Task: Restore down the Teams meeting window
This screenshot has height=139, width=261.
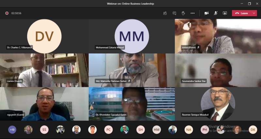Action: [x=250, y=4]
